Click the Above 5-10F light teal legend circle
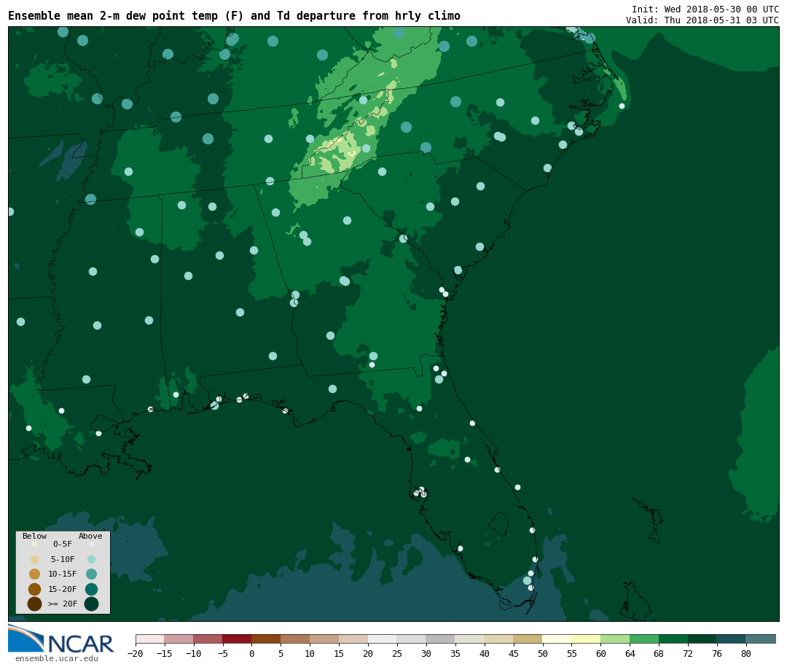This screenshot has width=787, height=667. point(91,560)
